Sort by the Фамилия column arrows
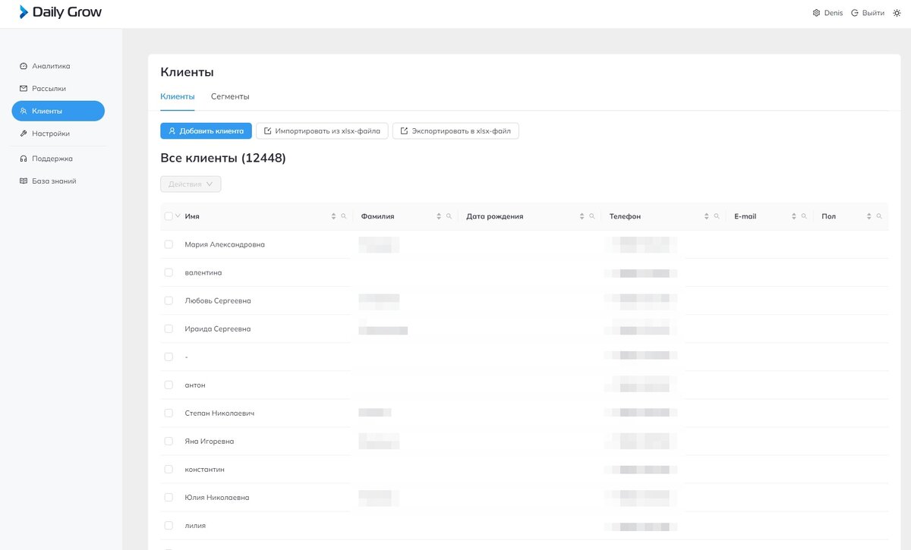Image resolution: width=911 pixels, height=550 pixels. (x=439, y=216)
